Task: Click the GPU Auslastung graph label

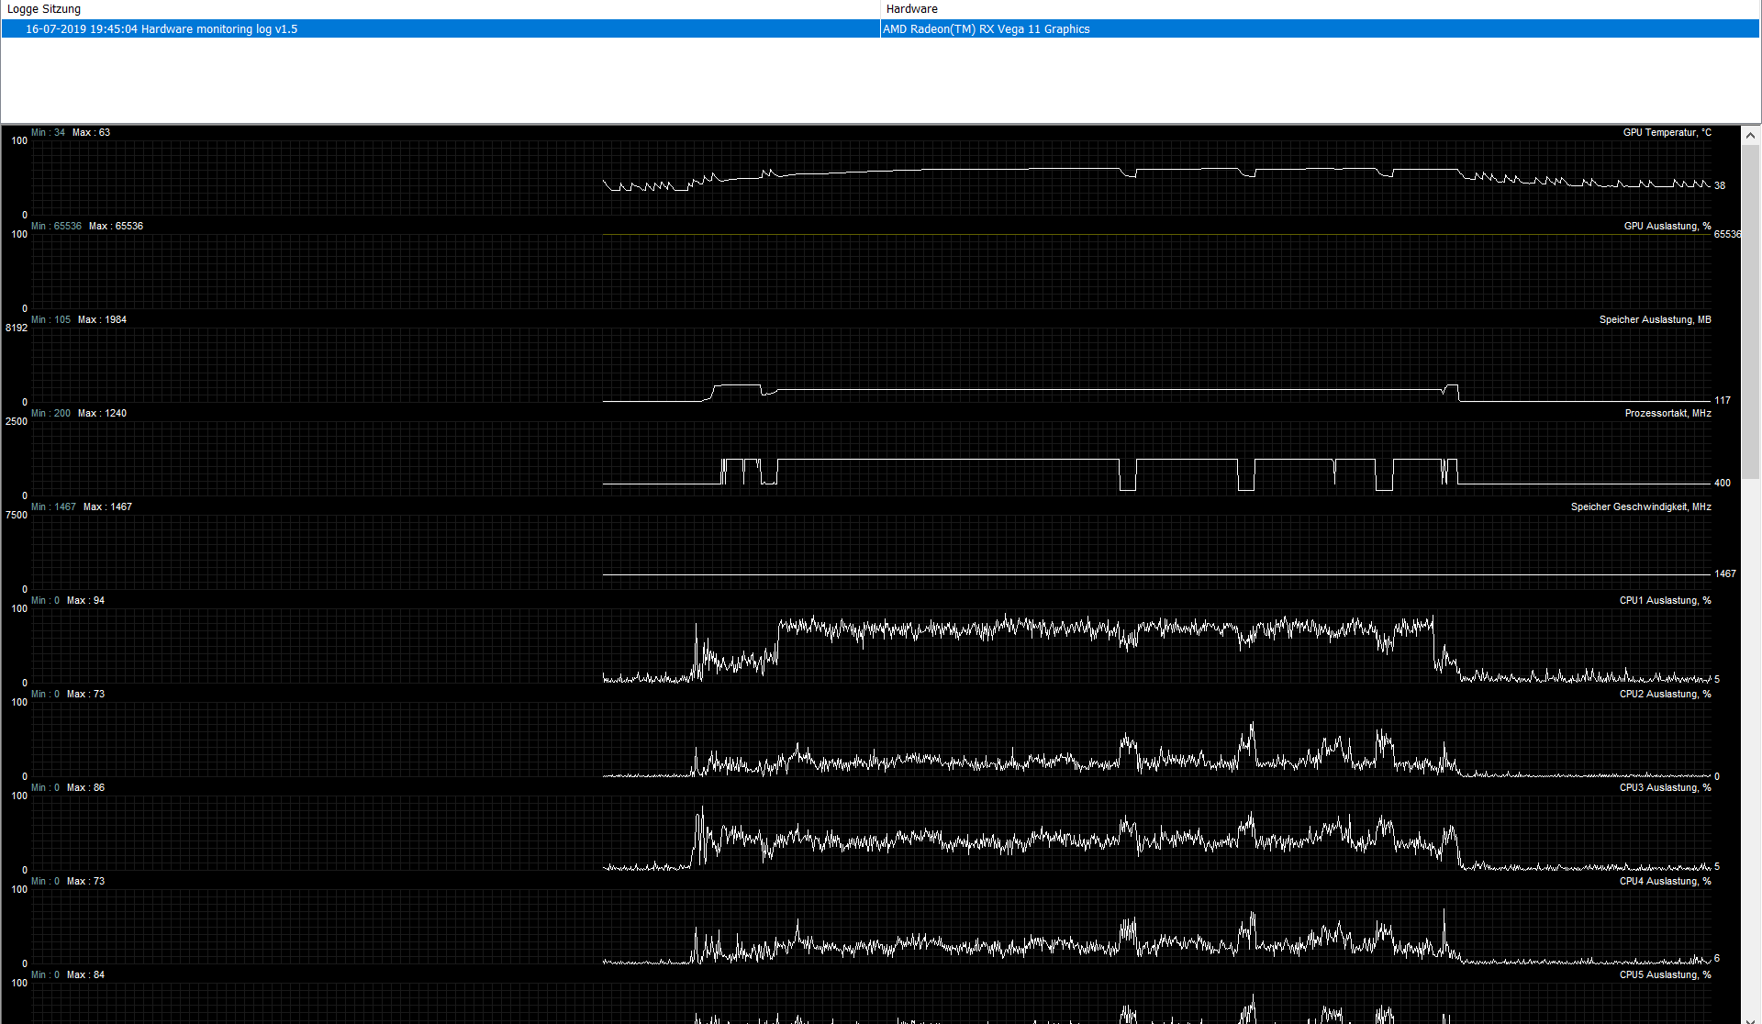Action: pyautogui.click(x=1667, y=227)
